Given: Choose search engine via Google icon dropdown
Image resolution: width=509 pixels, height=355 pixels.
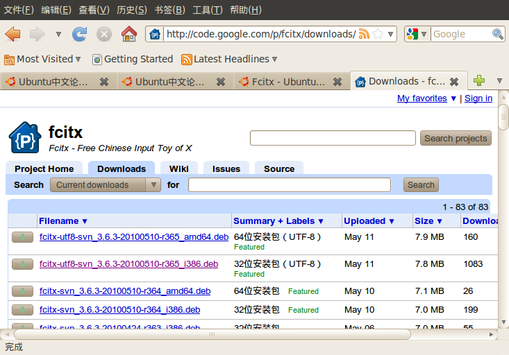Looking at the screenshot, I should tap(416, 34).
